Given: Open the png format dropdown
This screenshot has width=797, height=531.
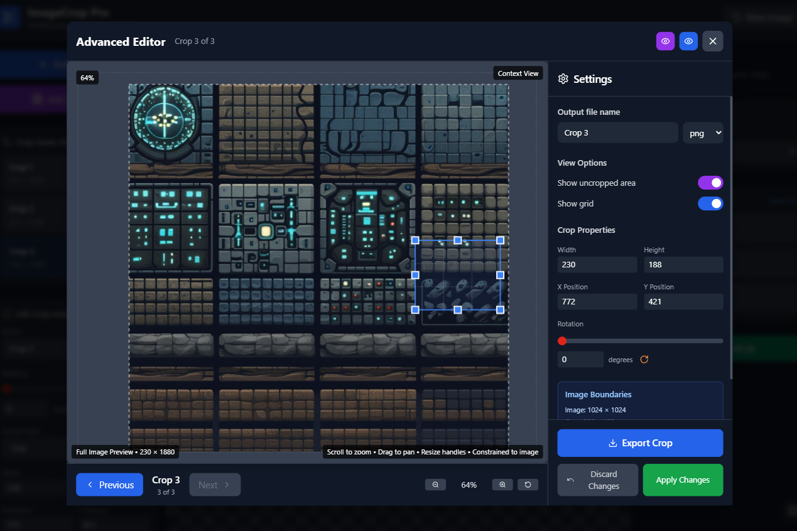Looking at the screenshot, I should 703,133.
